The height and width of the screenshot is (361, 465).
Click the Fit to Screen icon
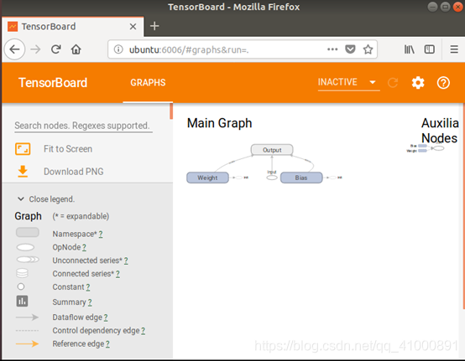[23, 149]
